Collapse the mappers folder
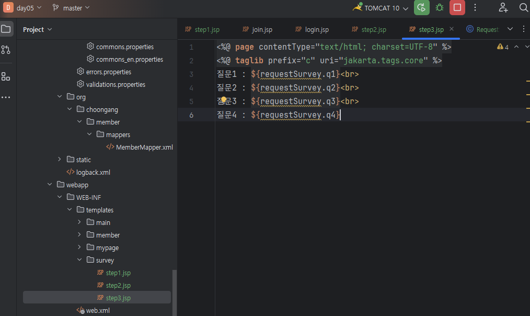This screenshot has height=316, width=530. [x=89, y=134]
